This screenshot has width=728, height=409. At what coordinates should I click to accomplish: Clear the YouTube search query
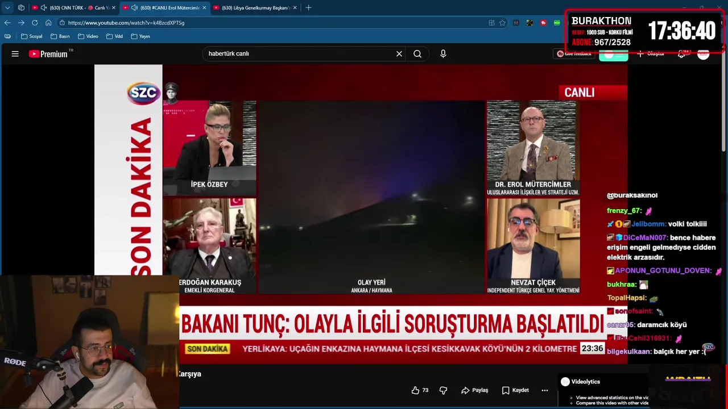(x=399, y=54)
